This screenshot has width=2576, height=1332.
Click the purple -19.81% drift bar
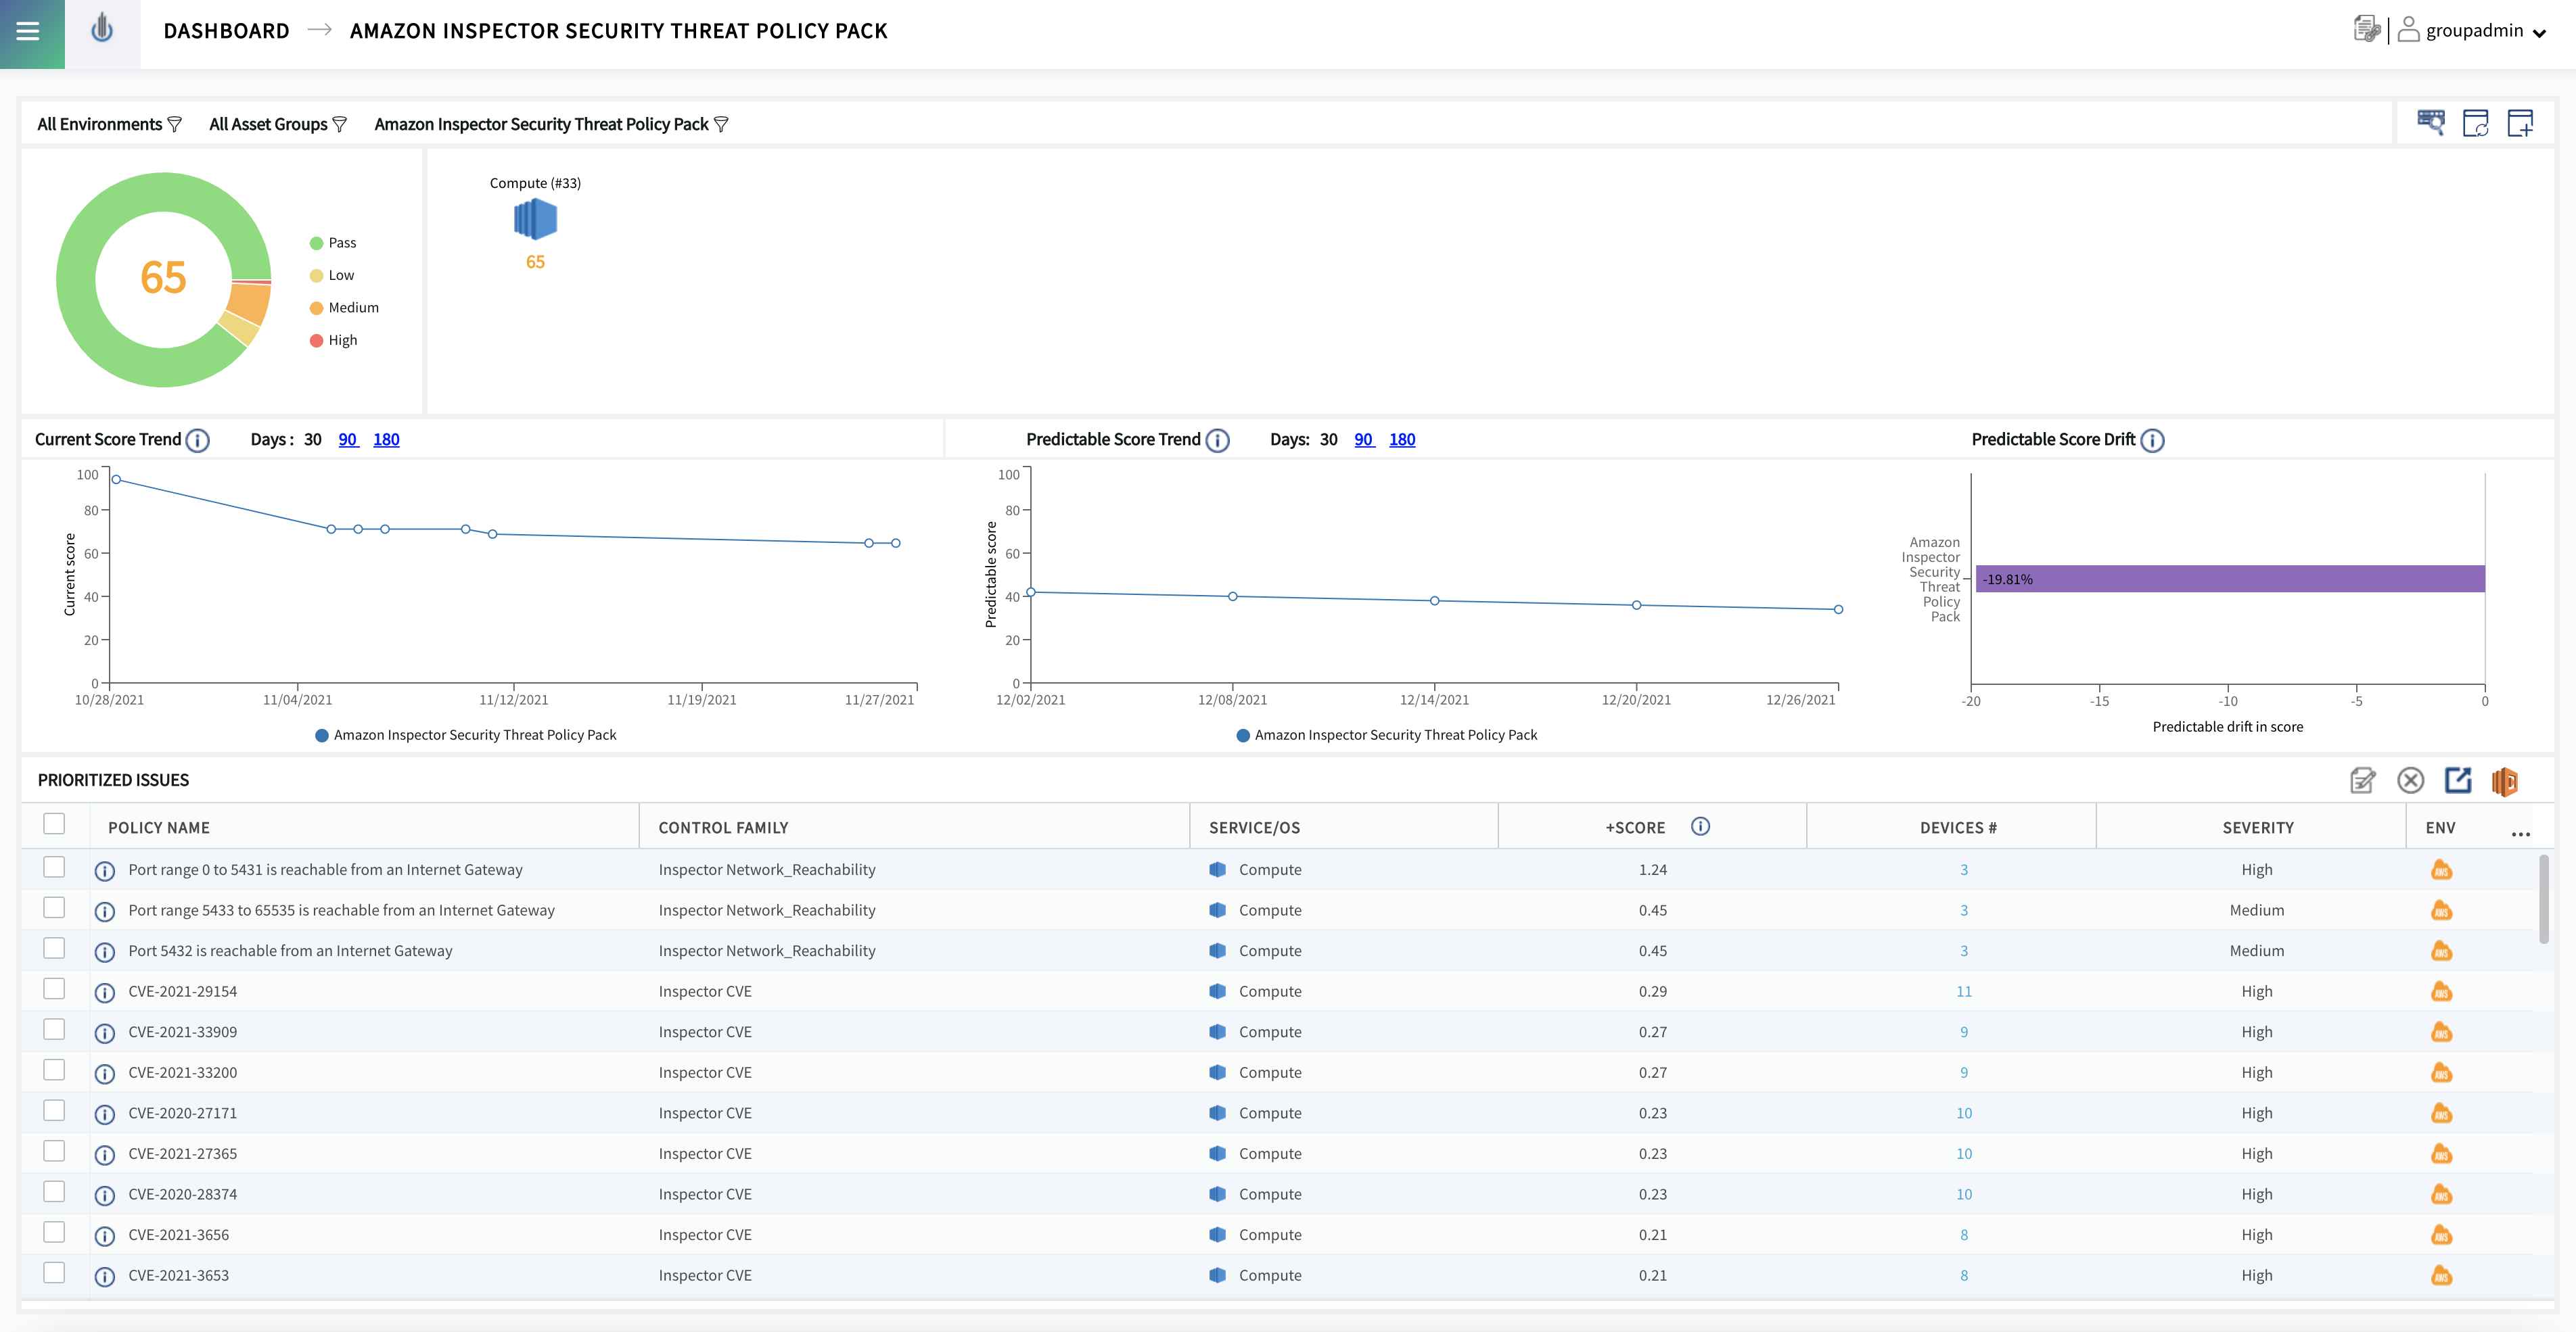[x=2230, y=579]
